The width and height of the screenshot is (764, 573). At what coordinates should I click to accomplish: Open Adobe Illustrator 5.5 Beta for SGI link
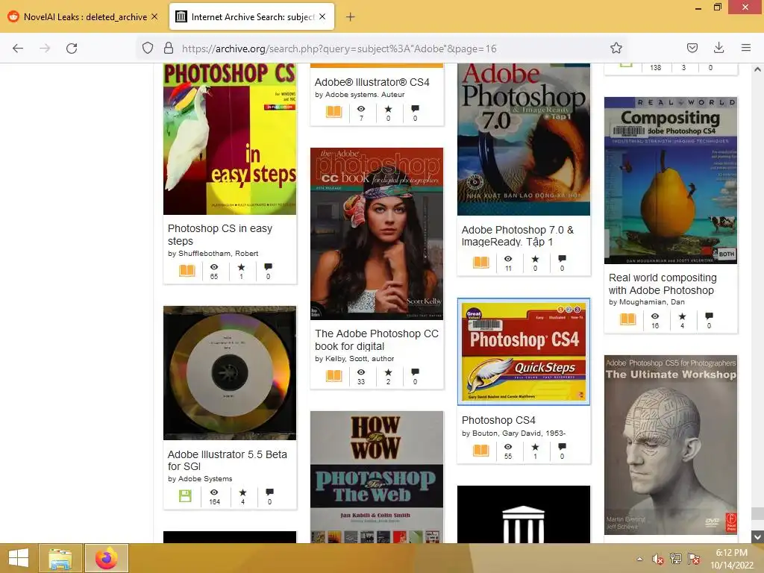227,460
